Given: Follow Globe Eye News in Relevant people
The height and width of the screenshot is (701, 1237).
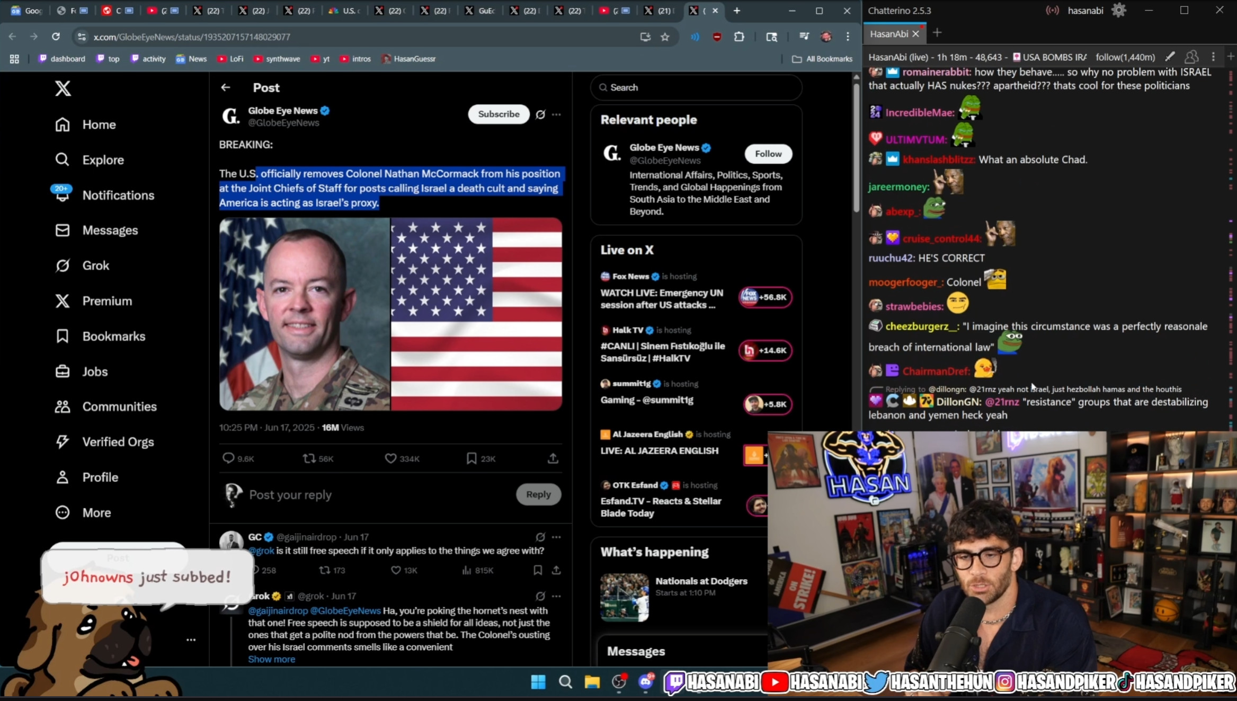Looking at the screenshot, I should click(x=768, y=154).
